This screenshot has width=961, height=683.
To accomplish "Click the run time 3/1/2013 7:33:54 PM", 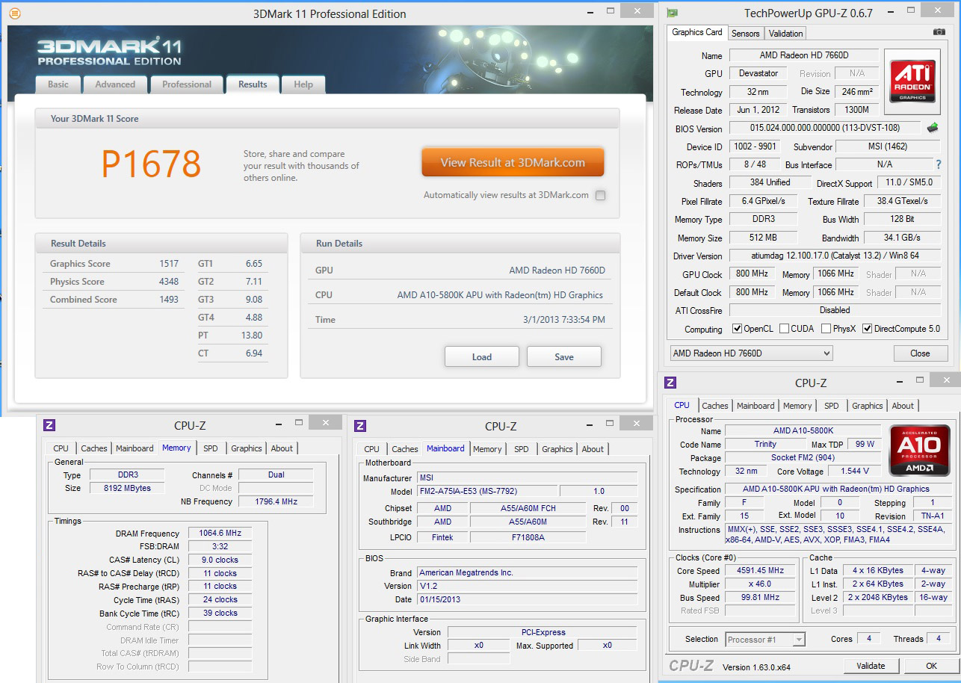I will coord(564,320).
